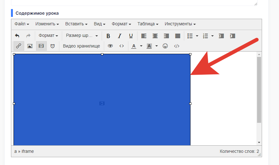
Task: Click the undo arrow icon
Action: point(17,36)
